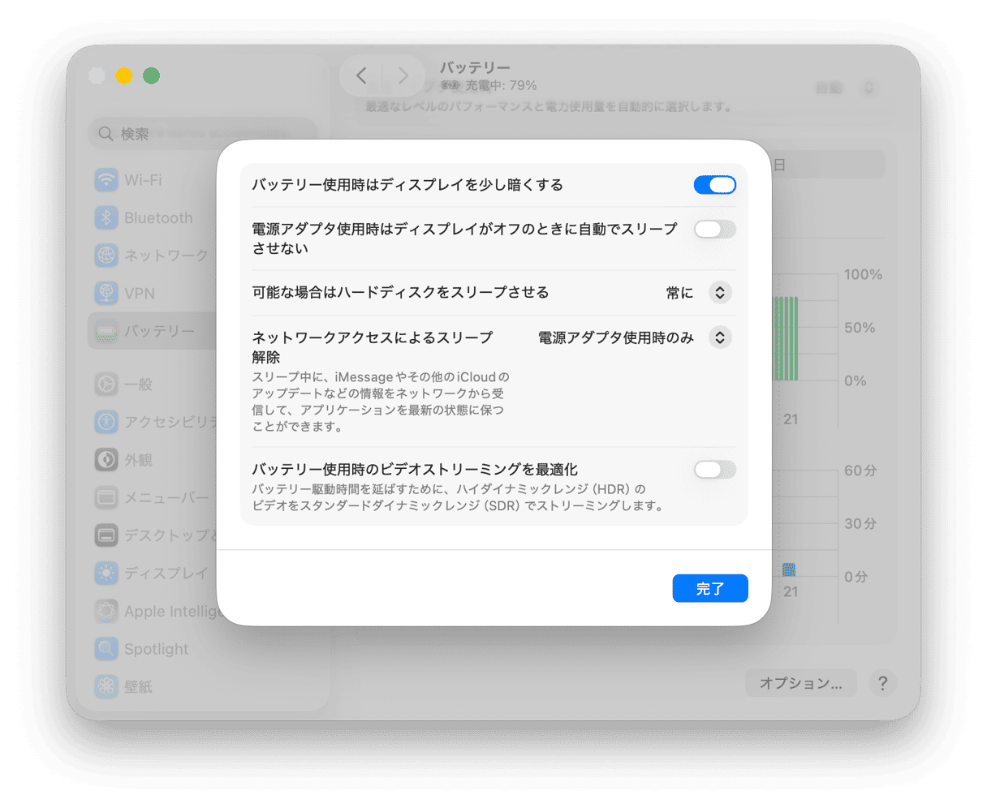Click the Wi-Fi icon in sidebar

(106, 179)
